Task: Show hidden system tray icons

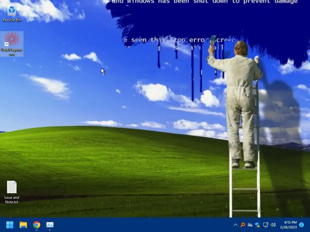Action: (236, 225)
